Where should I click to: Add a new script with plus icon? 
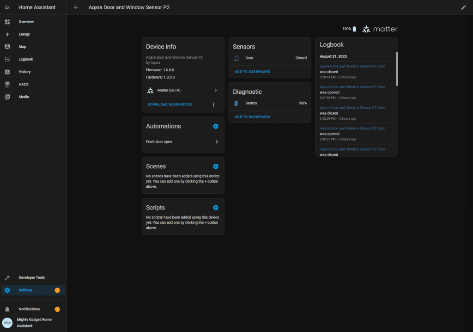[x=216, y=208]
